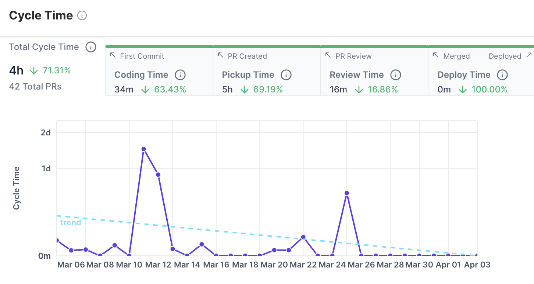Select the Coding Time stage card
Viewport: 534px width, 284px height.
click(x=159, y=70)
